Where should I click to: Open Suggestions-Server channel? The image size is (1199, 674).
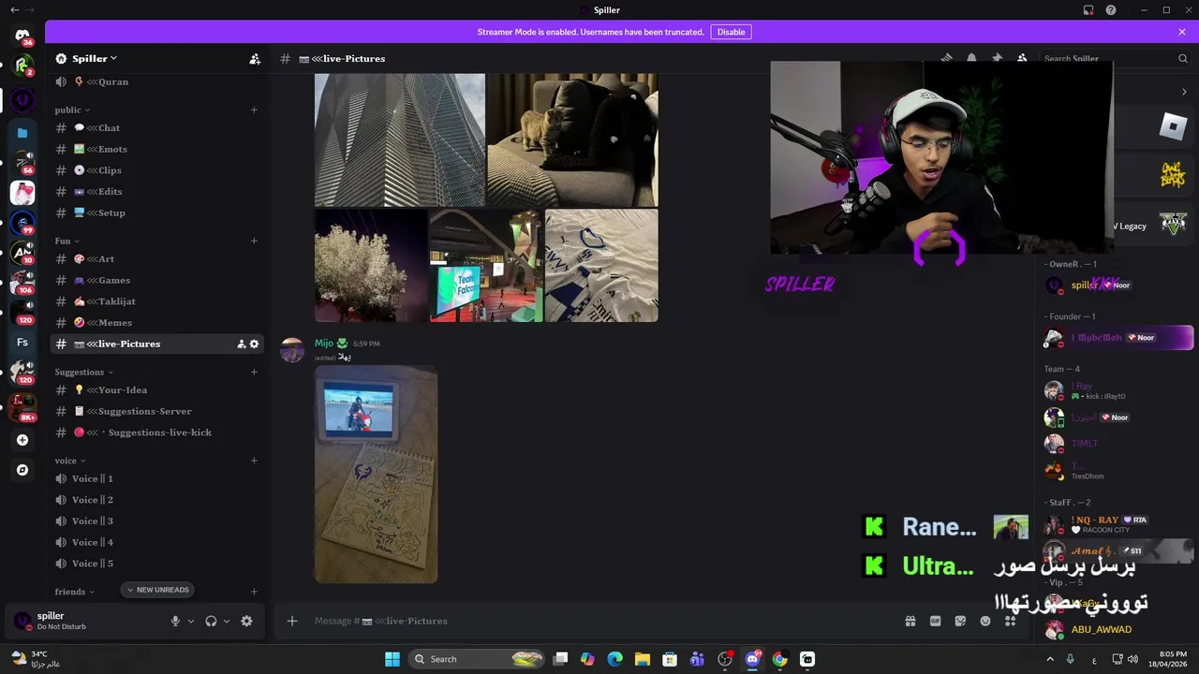[156, 411]
